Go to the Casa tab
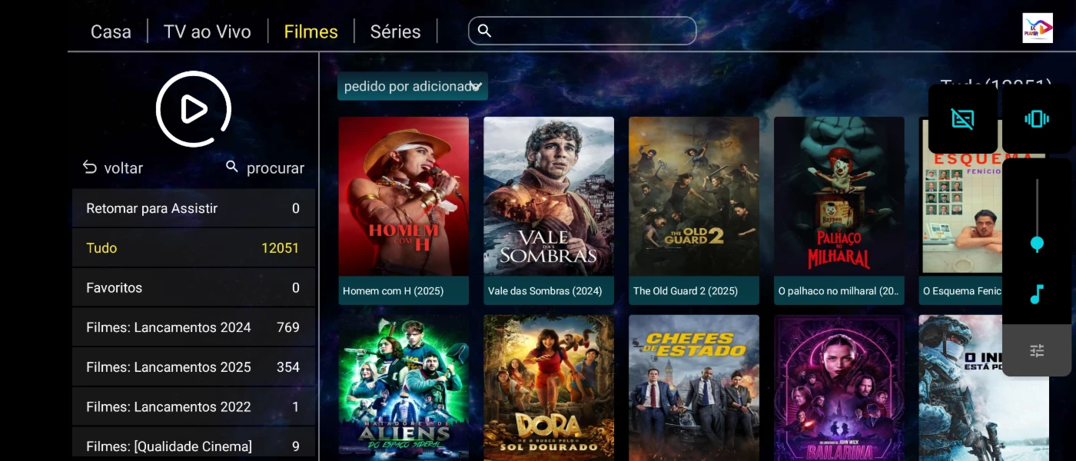1076x461 pixels. [x=111, y=32]
